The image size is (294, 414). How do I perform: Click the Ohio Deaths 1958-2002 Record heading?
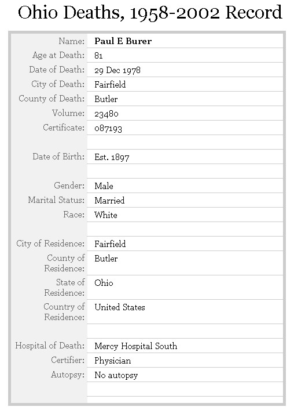pos(150,12)
